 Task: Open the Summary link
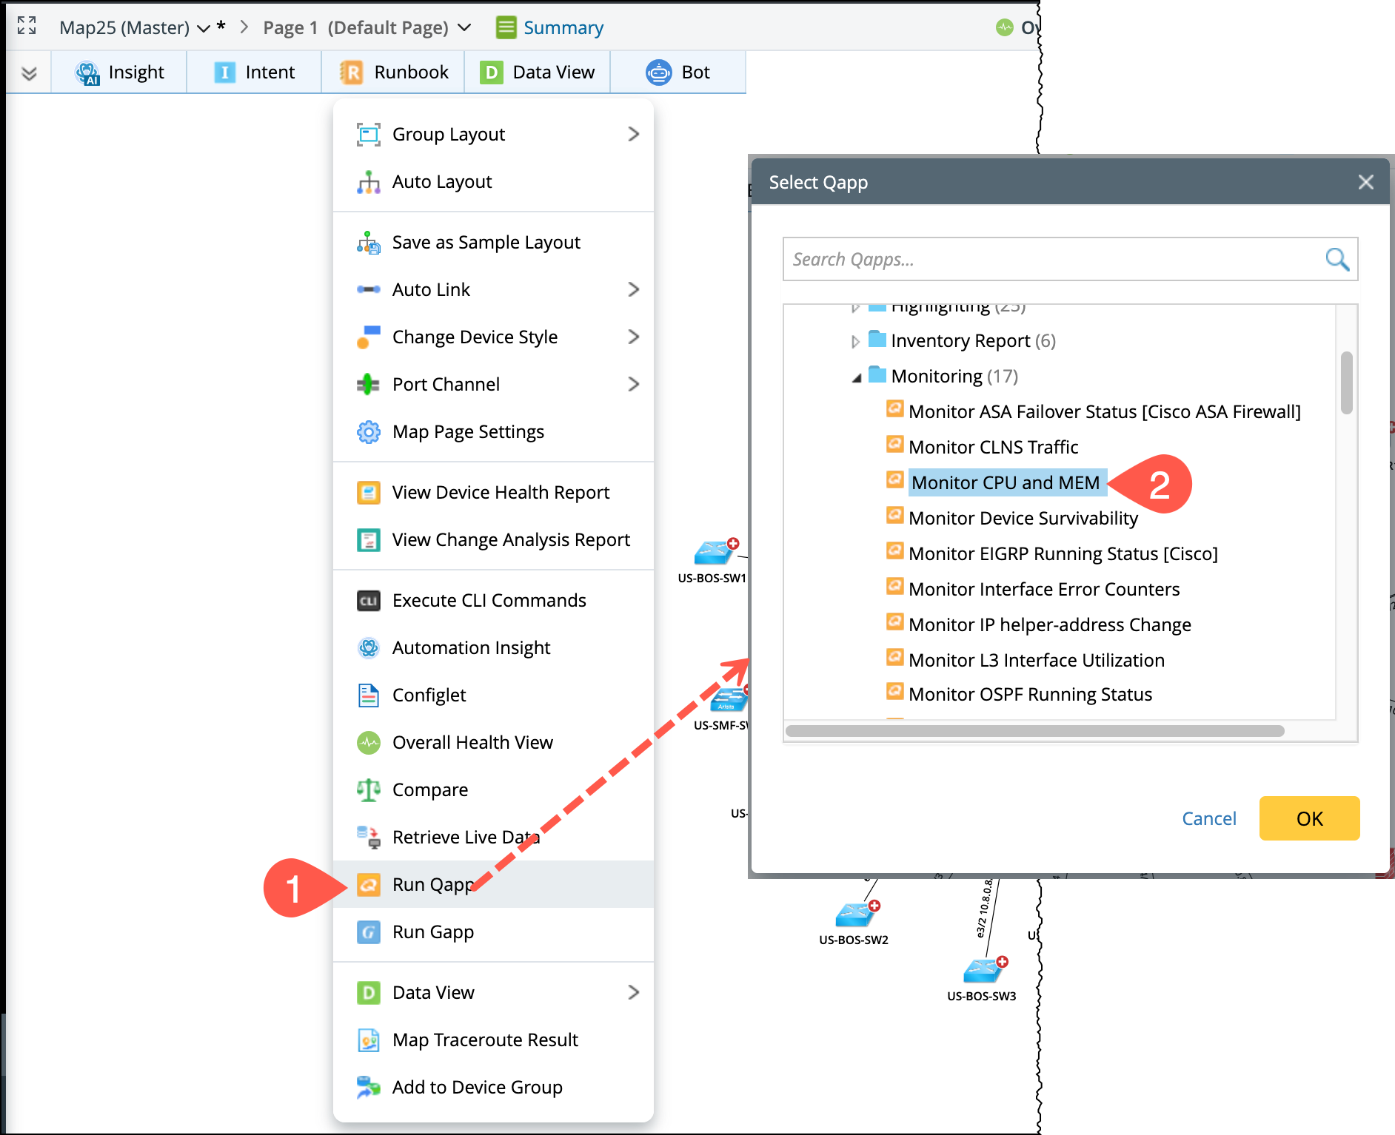click(x=563, y=27)
